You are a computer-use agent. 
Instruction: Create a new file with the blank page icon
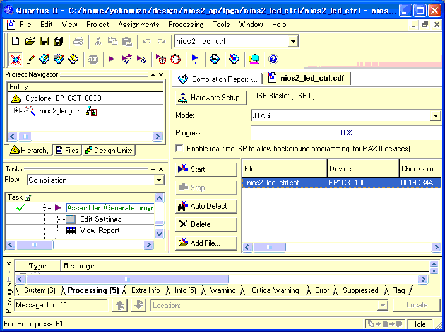tap(15, 42)
